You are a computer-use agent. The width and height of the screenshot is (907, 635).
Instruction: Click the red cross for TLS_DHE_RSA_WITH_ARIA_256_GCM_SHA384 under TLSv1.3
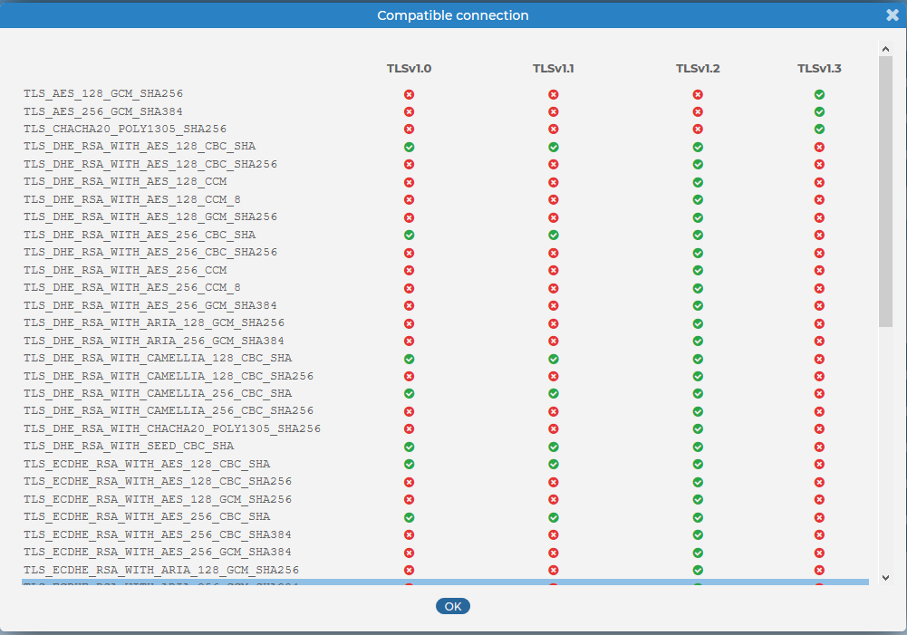pyautogui.click(x=819, y=341)
